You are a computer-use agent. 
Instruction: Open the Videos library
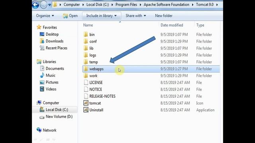tap(51, 89)
